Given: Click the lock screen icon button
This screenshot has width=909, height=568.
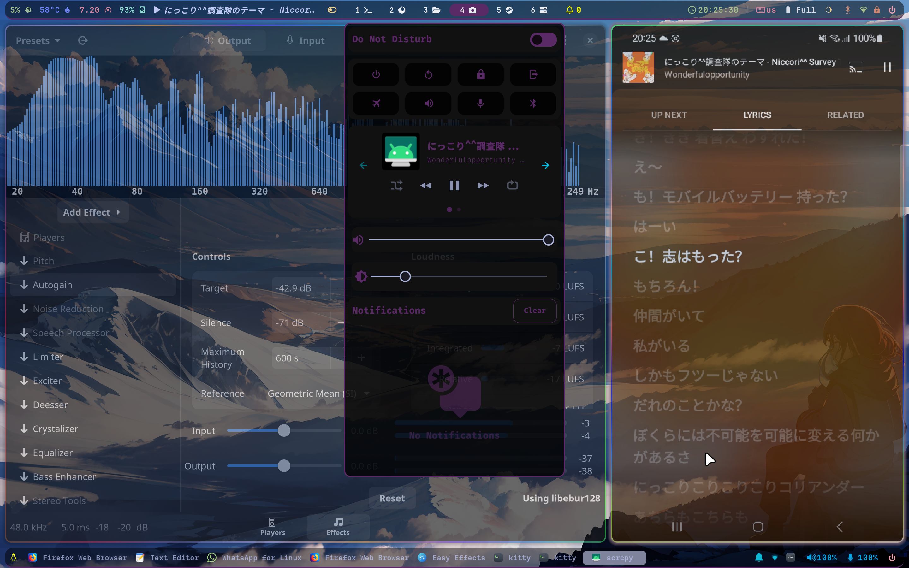Looking at the screenshot, I should coord(480,74).
